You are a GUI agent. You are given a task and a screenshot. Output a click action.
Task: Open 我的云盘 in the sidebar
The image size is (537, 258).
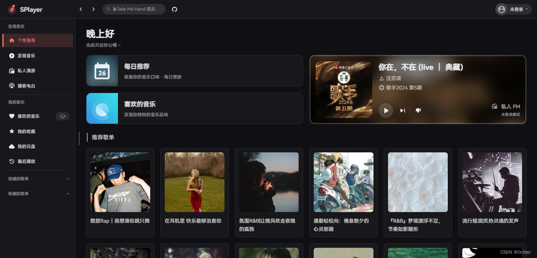38,146
